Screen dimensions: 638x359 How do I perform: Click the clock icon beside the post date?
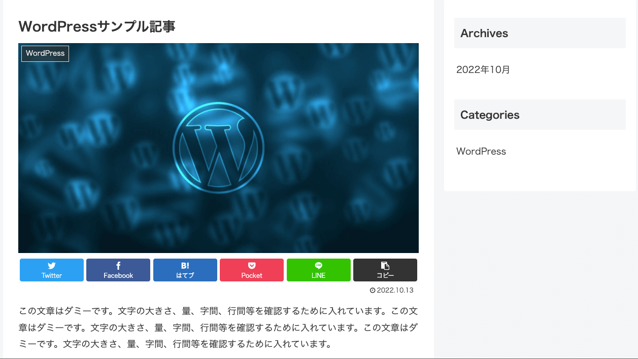click(x=373, y=291)
